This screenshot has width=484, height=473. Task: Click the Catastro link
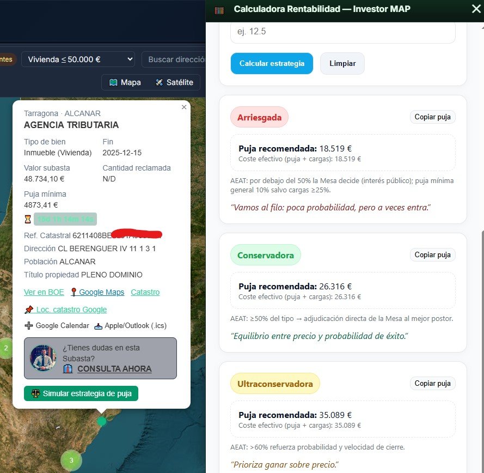click(x=145, y=292)
